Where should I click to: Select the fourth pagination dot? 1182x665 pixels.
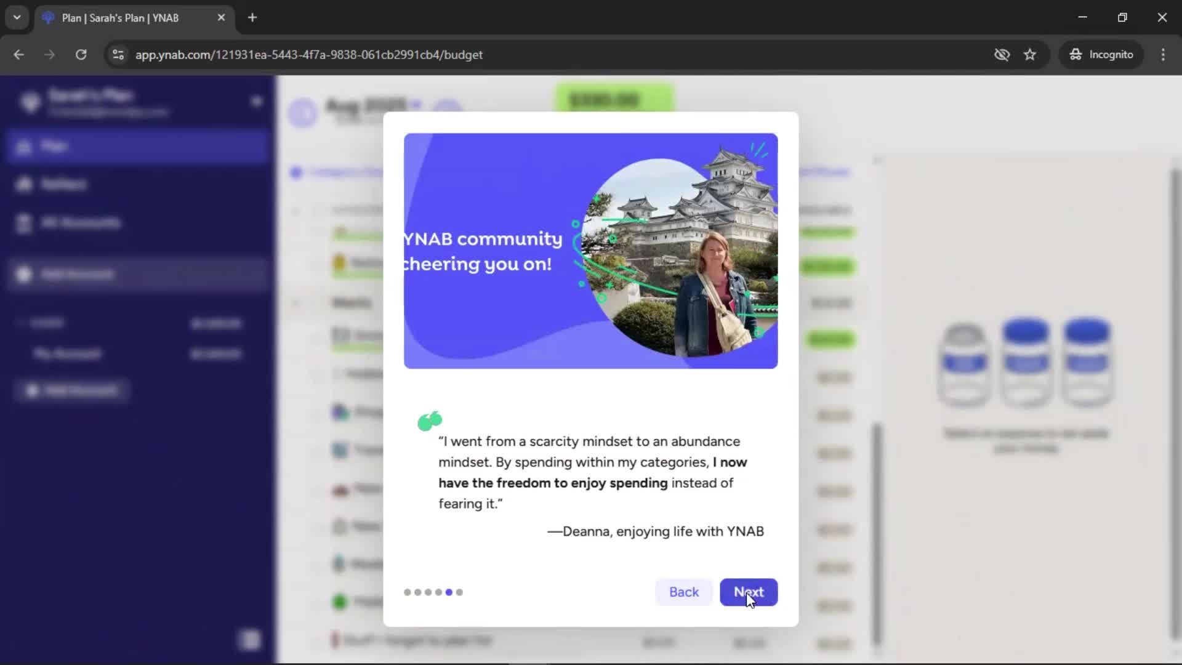439,592
